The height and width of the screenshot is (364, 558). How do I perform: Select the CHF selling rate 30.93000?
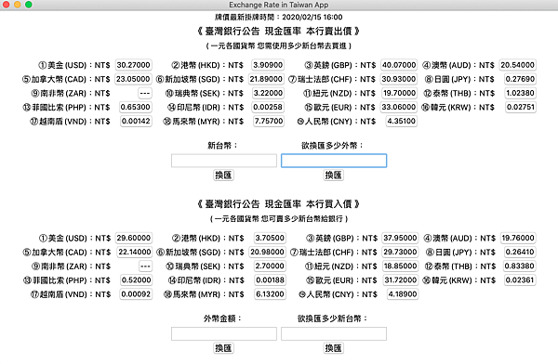(399, 79)
